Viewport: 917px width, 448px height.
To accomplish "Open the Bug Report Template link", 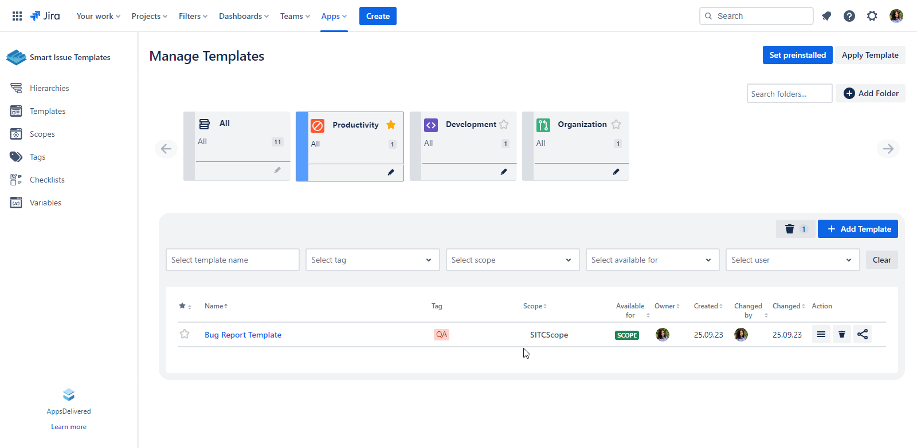I will 243,335.
